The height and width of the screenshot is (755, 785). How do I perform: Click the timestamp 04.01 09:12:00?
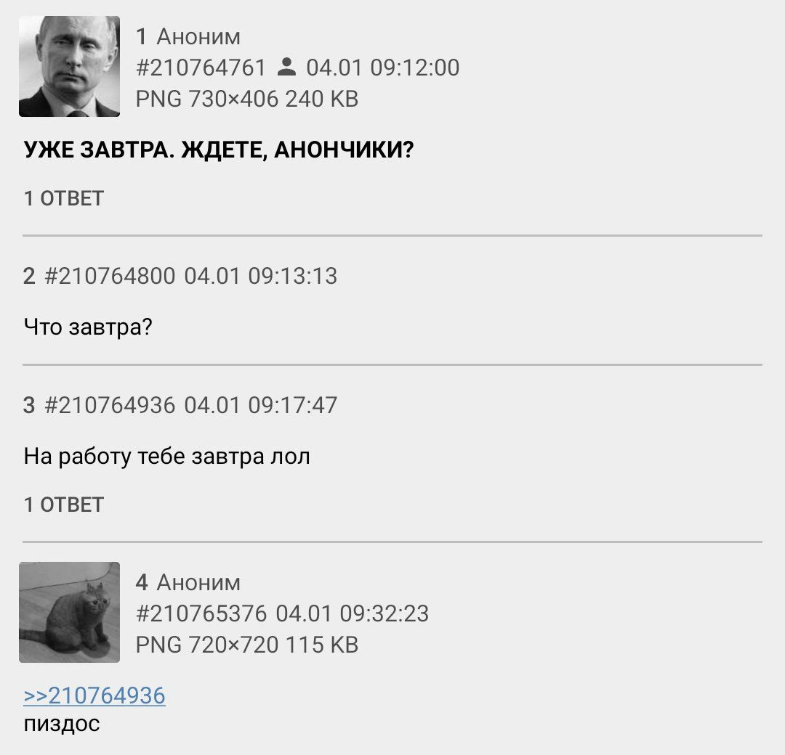click(383, 68)
